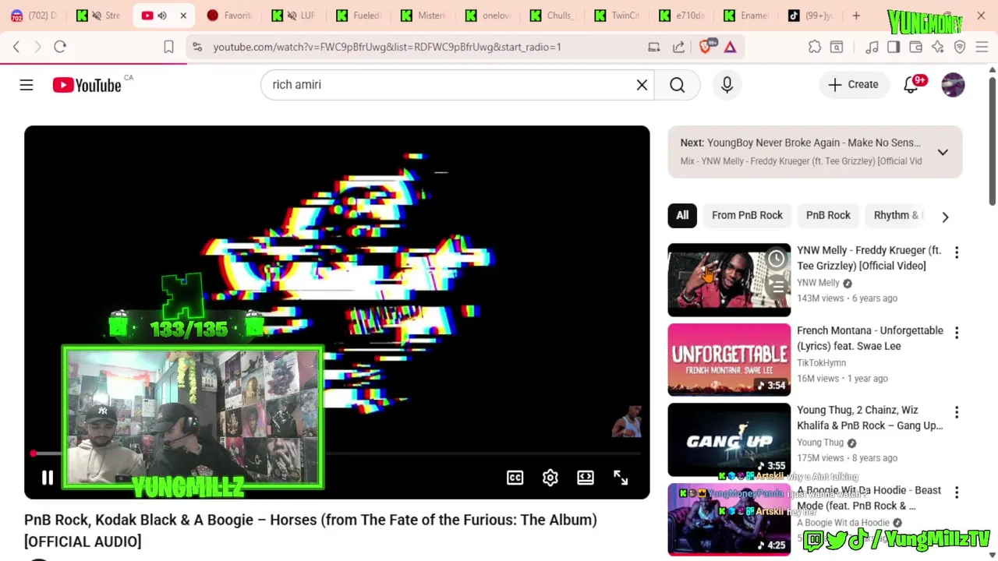Open options for French Montana Unforgettable video

pyautogui.click(x=957, y=333)
